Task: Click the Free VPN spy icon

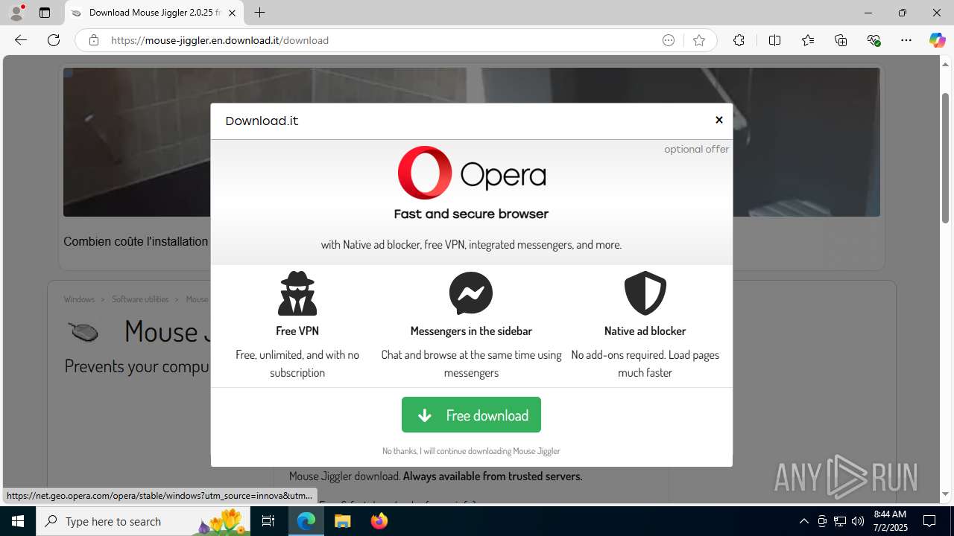Action: [x=297, y=293]
